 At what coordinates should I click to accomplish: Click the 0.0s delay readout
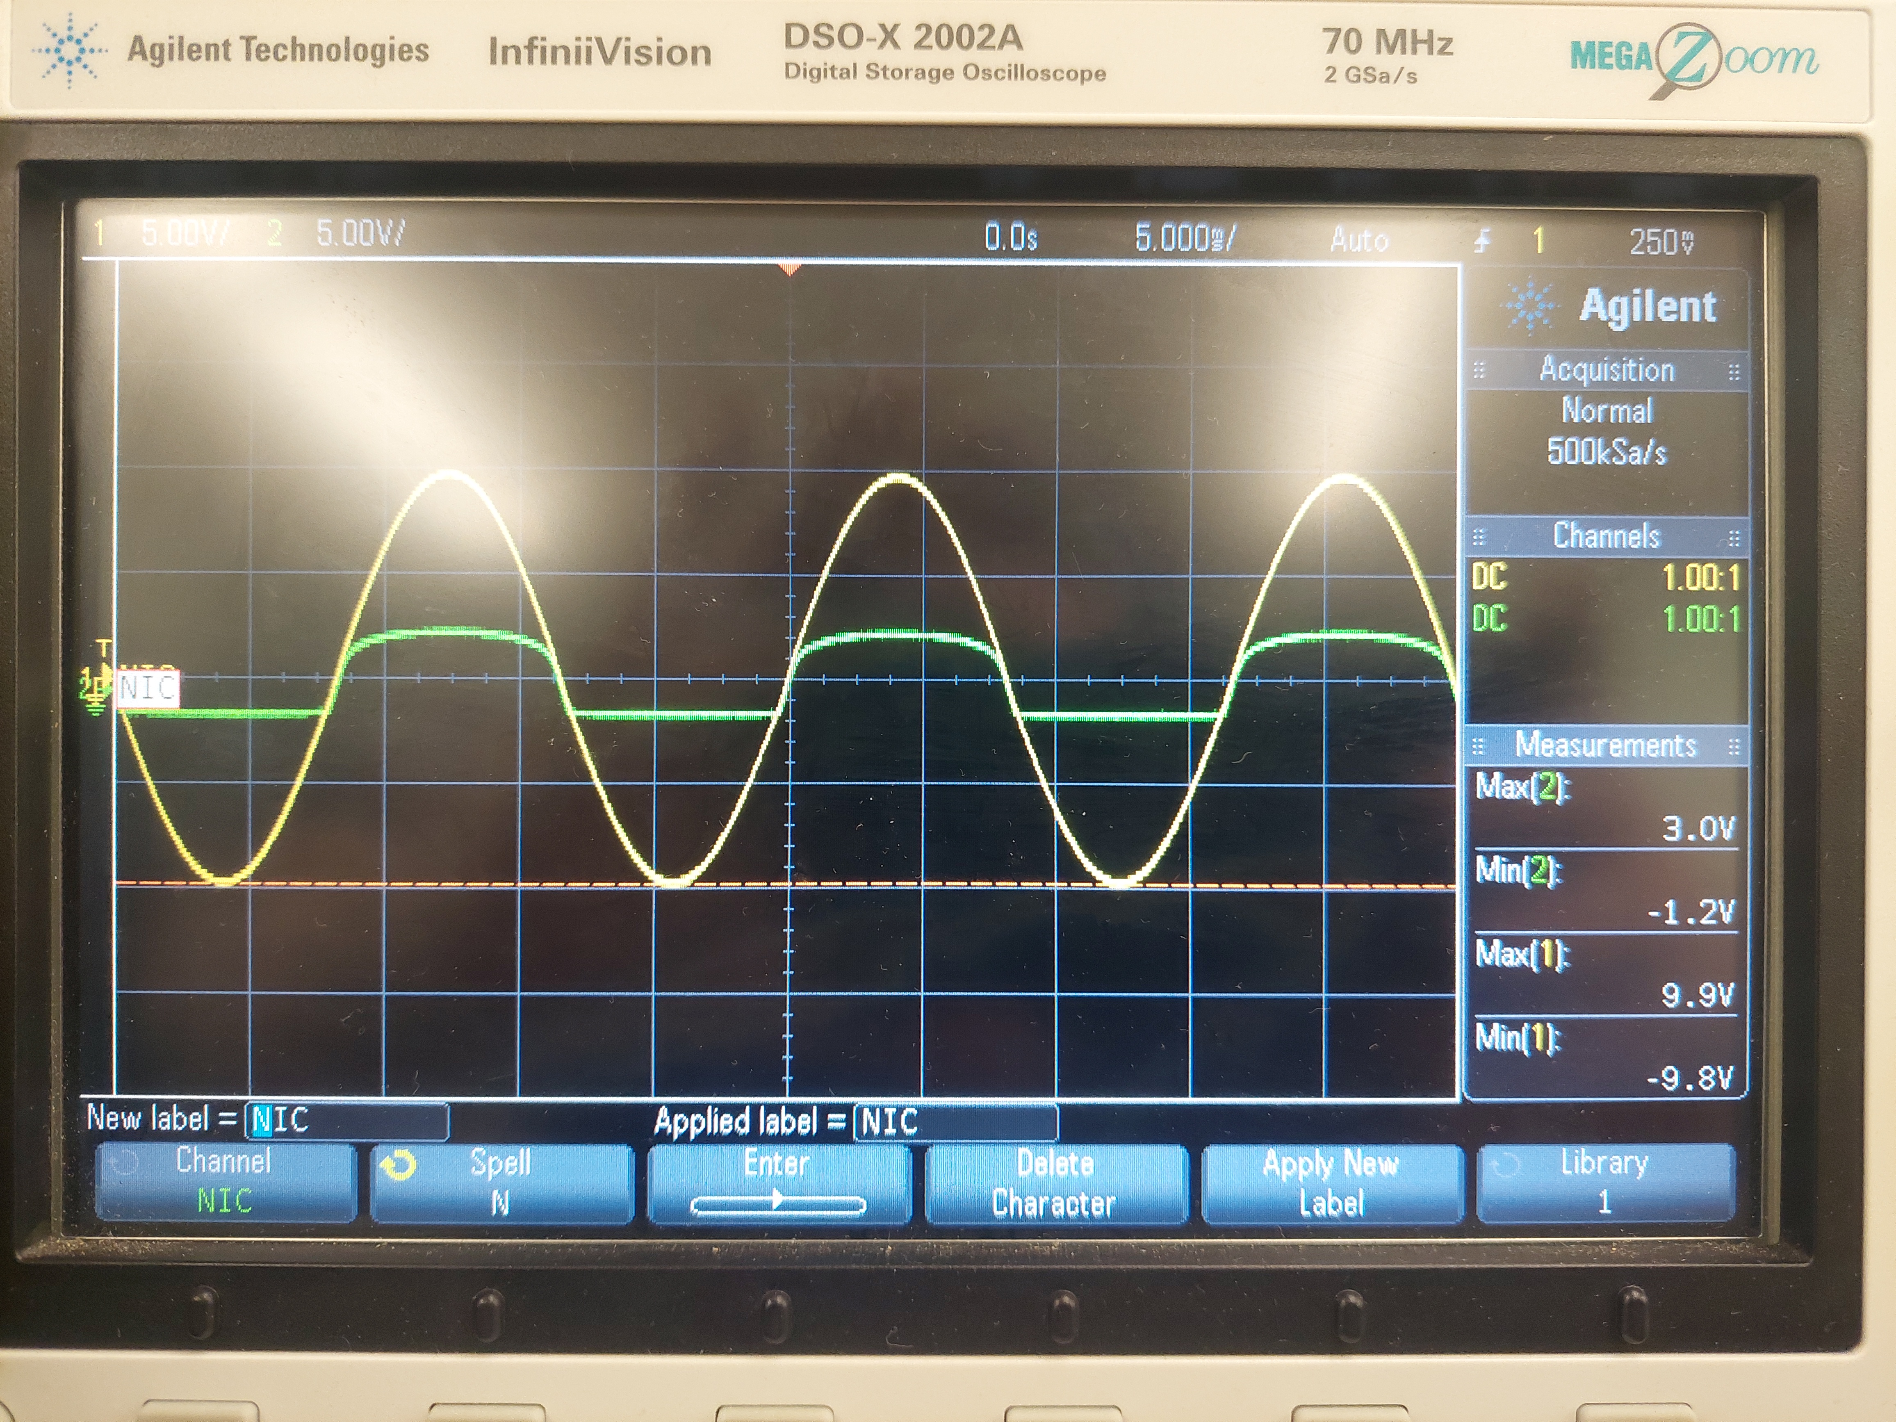click(x=1012, y=237)
